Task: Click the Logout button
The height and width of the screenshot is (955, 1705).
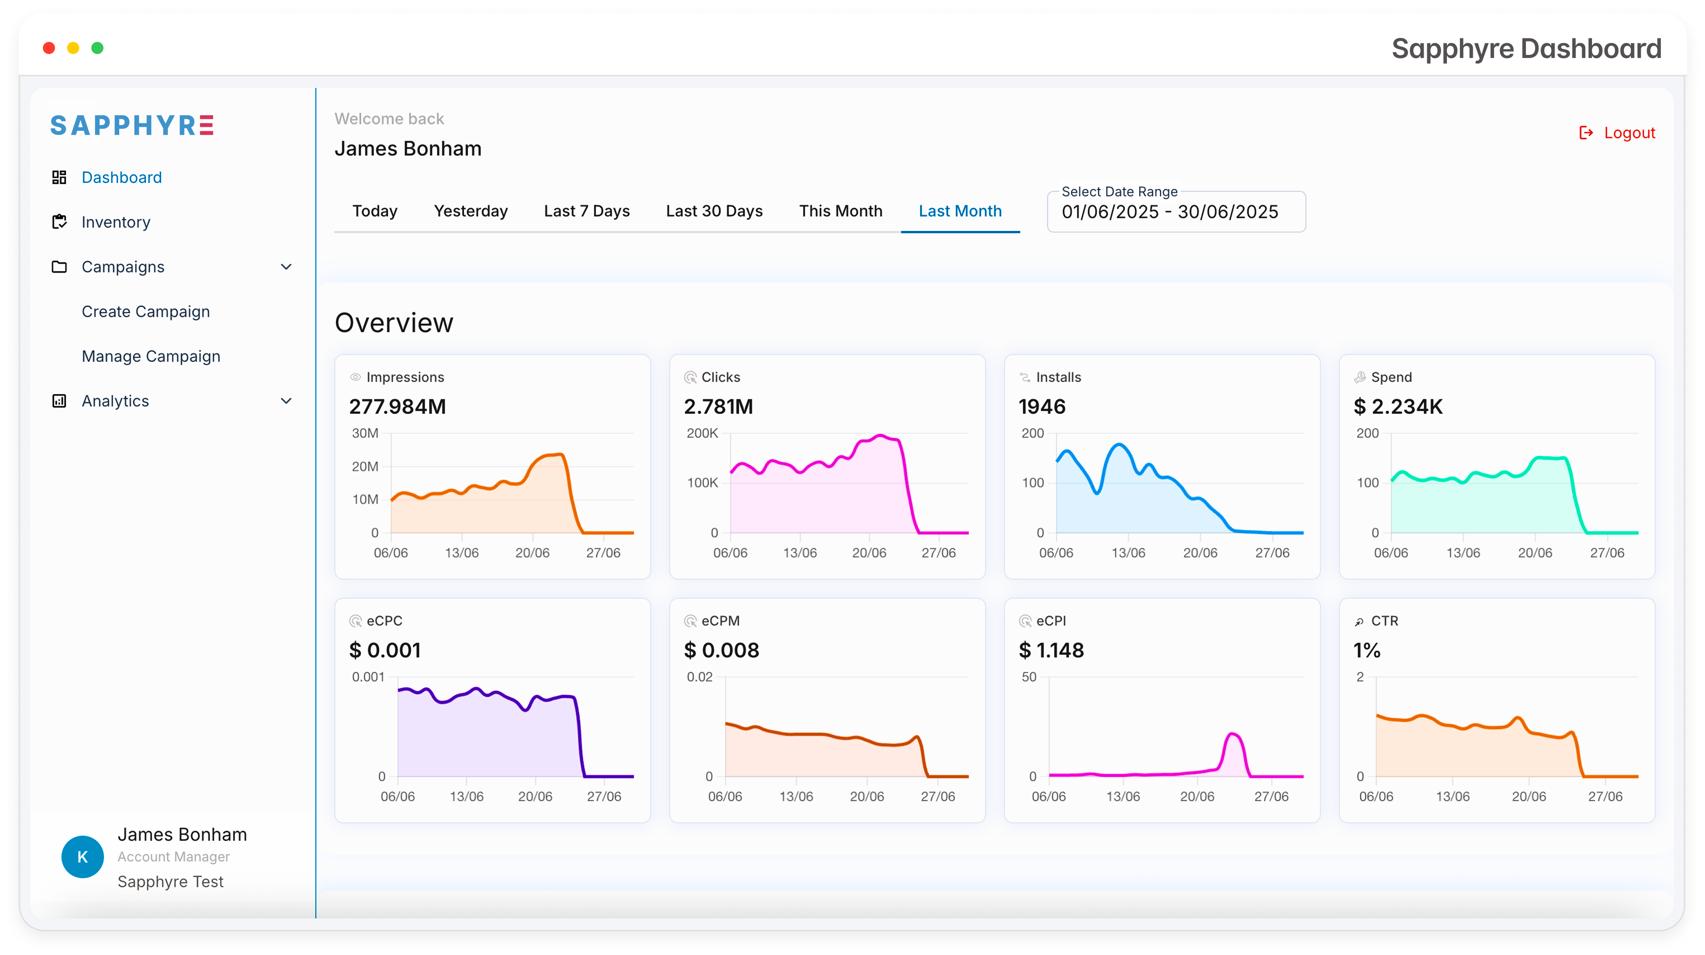Action: coord(1629,132)
